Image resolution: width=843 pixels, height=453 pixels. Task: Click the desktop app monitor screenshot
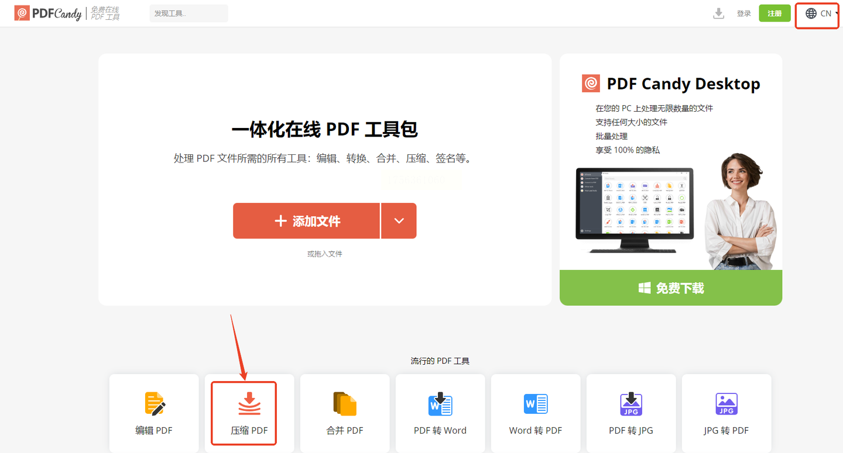[x=635, y=210]
